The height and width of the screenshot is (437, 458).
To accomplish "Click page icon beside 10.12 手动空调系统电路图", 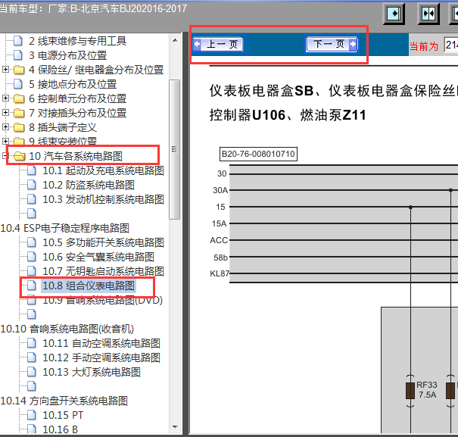I will 32,357.
